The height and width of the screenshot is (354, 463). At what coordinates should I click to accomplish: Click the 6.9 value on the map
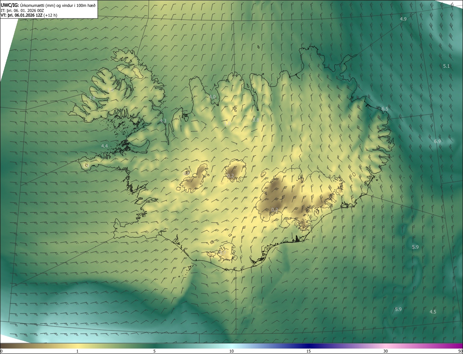click(437, 141)
